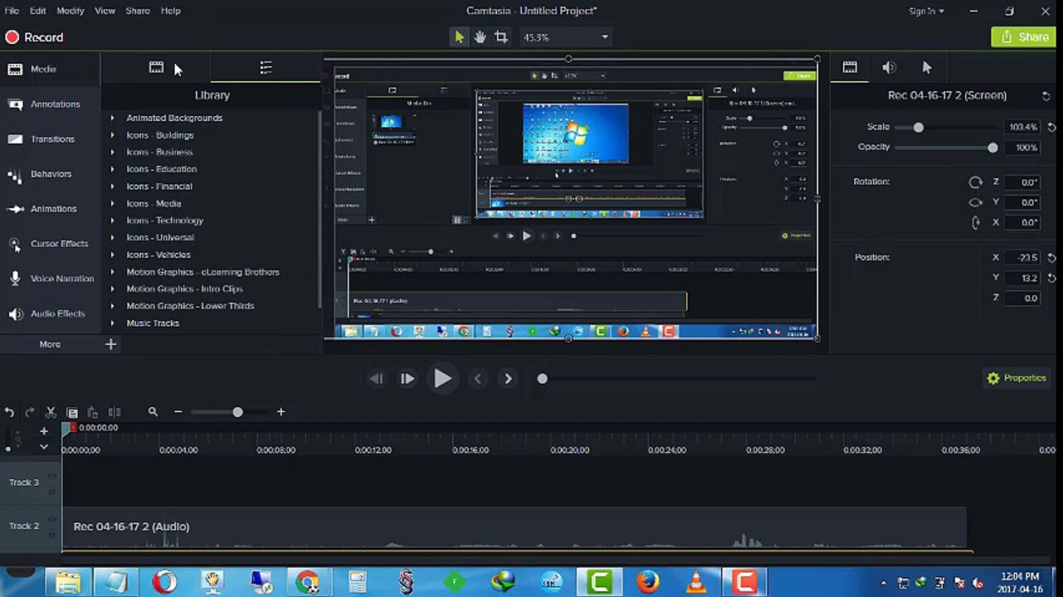
Task: Open the Modify menu
Action: tap(71, 11)
